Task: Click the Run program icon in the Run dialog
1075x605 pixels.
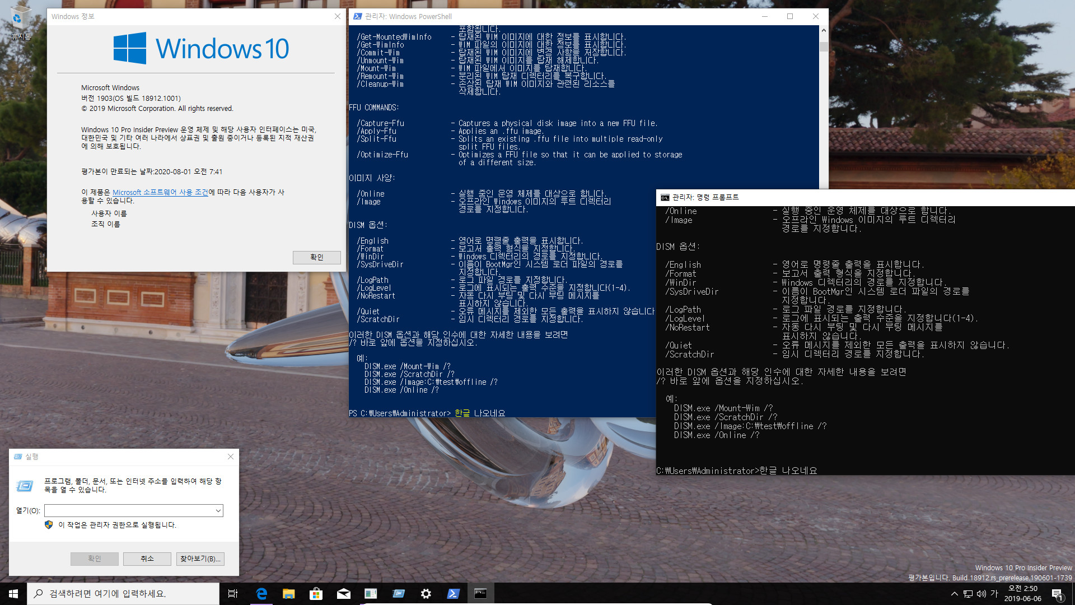Action: [x=25, y=486]
